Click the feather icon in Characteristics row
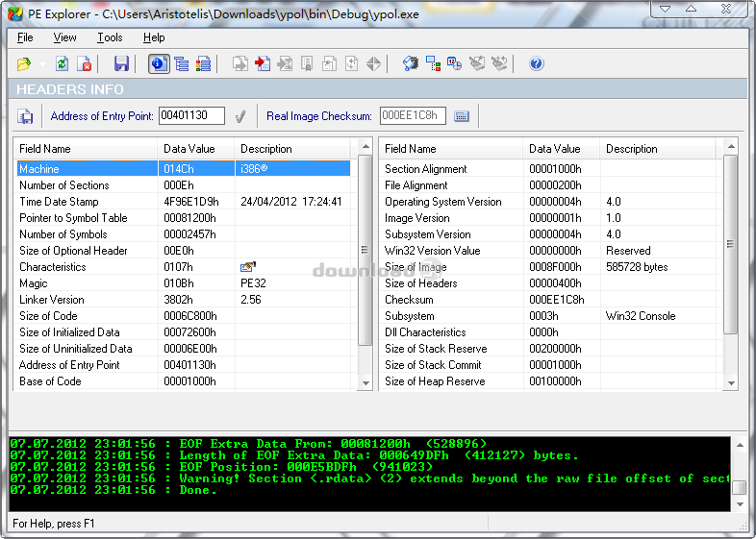This screenshot has width=756, height=539. pos(248,266)
